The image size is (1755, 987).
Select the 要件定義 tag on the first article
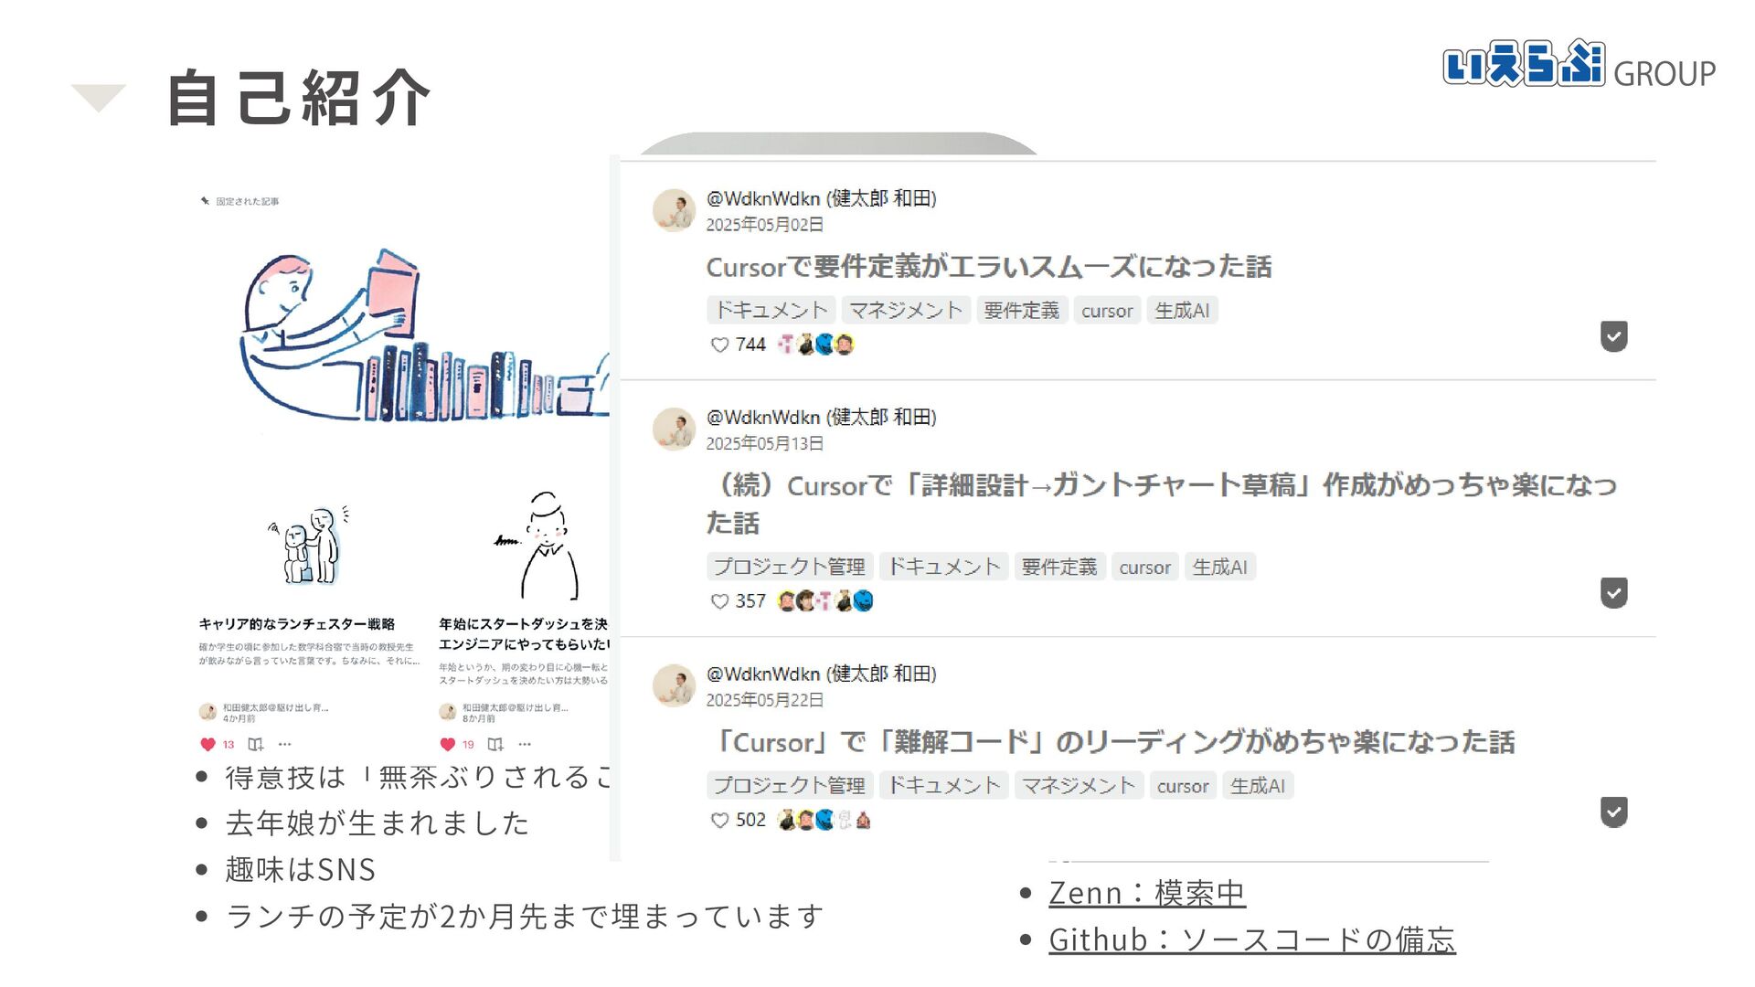(1021, 311)
